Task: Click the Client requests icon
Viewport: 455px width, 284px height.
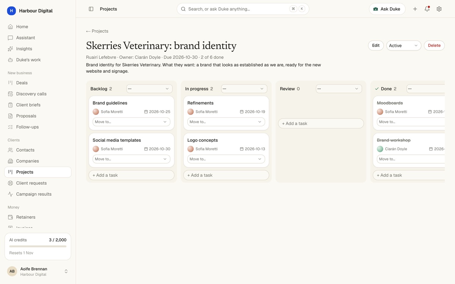Action: tap(10, 183)
